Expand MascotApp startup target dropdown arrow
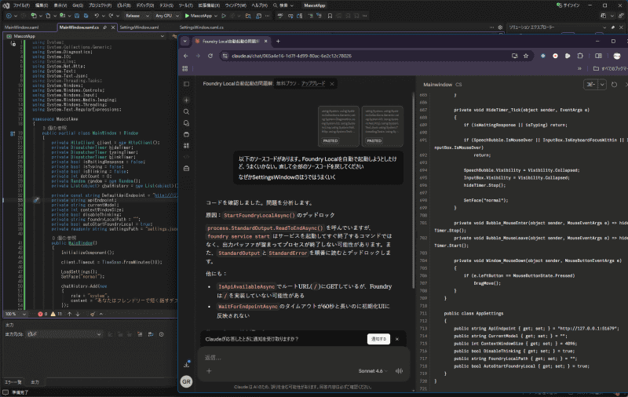The height and width of the screenshot is (397, 628). click(216, 16)
